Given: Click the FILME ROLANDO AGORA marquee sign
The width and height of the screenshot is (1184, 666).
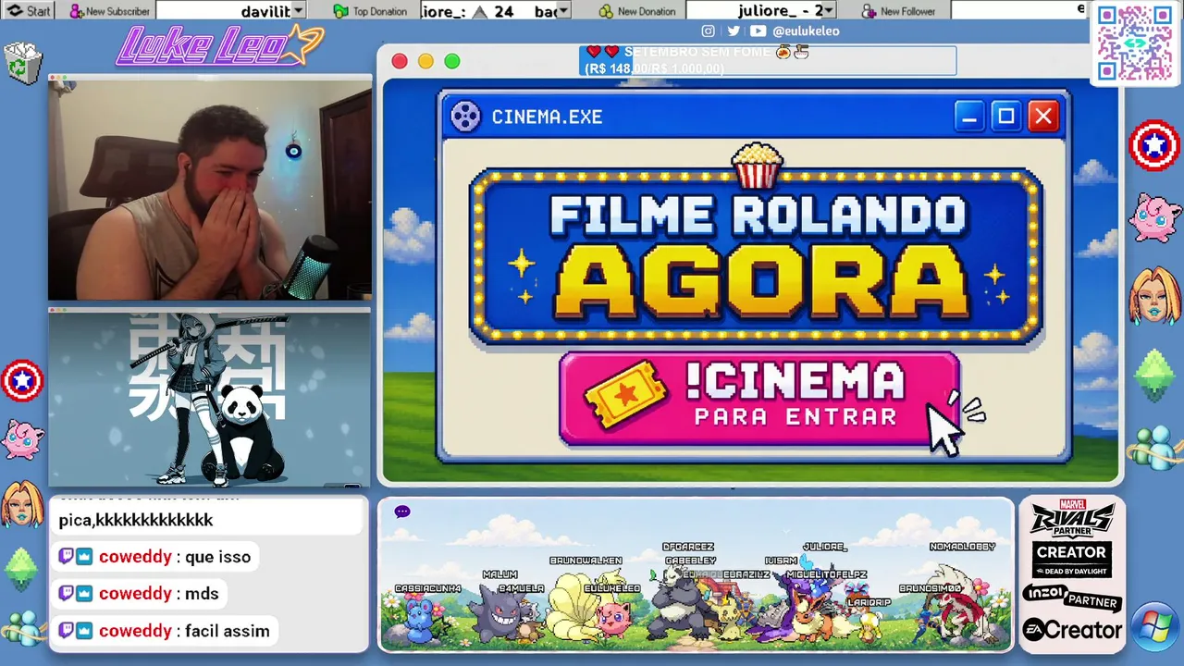Looking at the screenshot, I should 757,256.
